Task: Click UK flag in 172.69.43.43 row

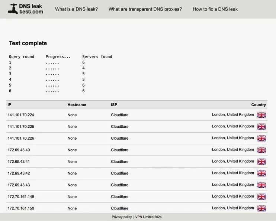Action: pos(261,185)
